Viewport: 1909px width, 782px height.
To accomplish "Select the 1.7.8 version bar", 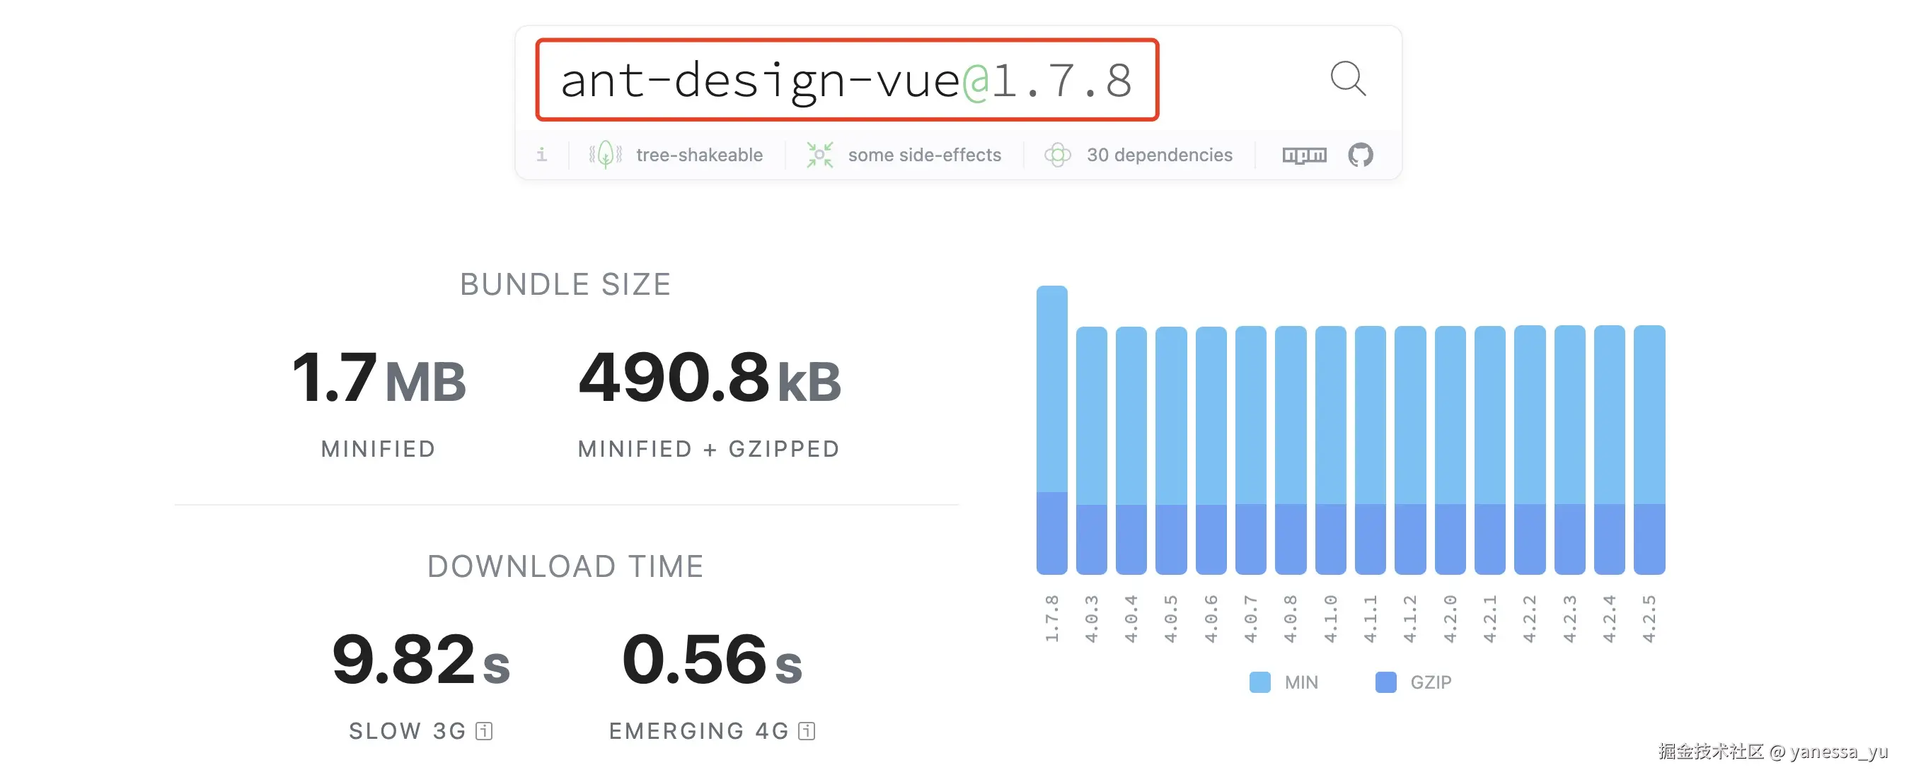I will (1051, 429).
